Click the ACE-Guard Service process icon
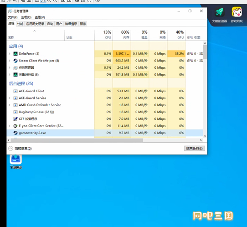247x227 pixels. [15, 98]
